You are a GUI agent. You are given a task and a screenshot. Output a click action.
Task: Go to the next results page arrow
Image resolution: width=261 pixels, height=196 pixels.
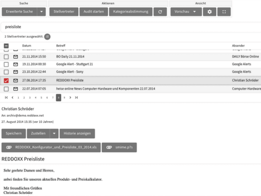click(70, 98)
